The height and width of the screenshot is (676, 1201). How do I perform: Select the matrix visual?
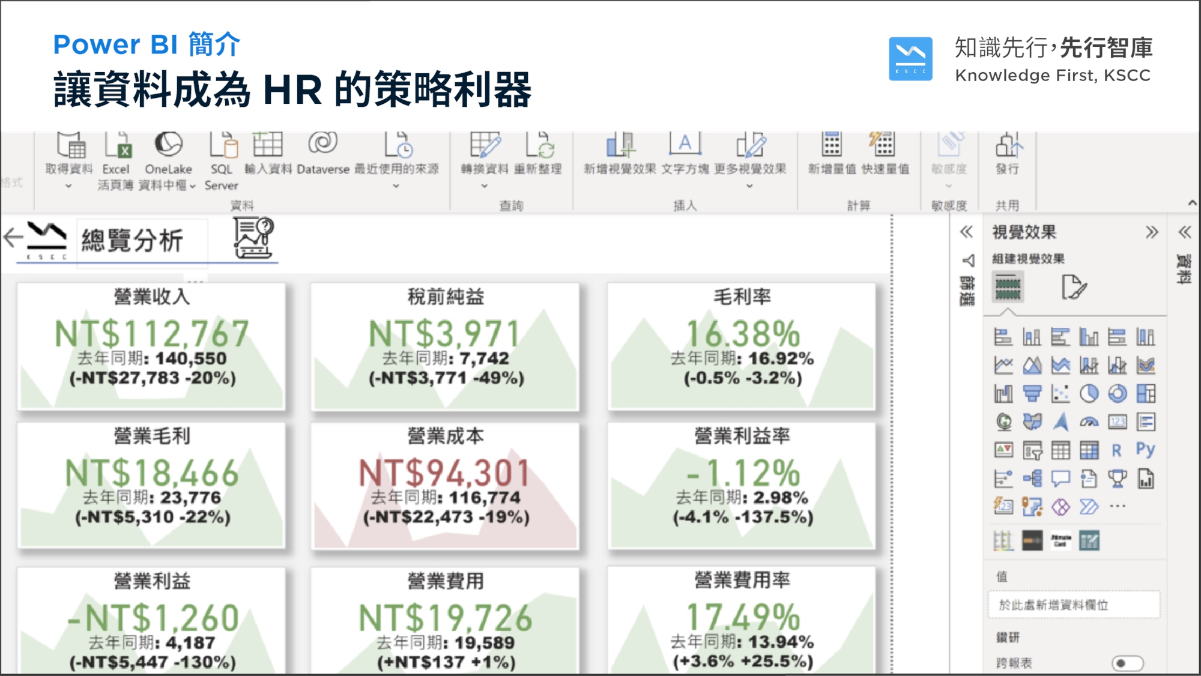click(1089, 450)
